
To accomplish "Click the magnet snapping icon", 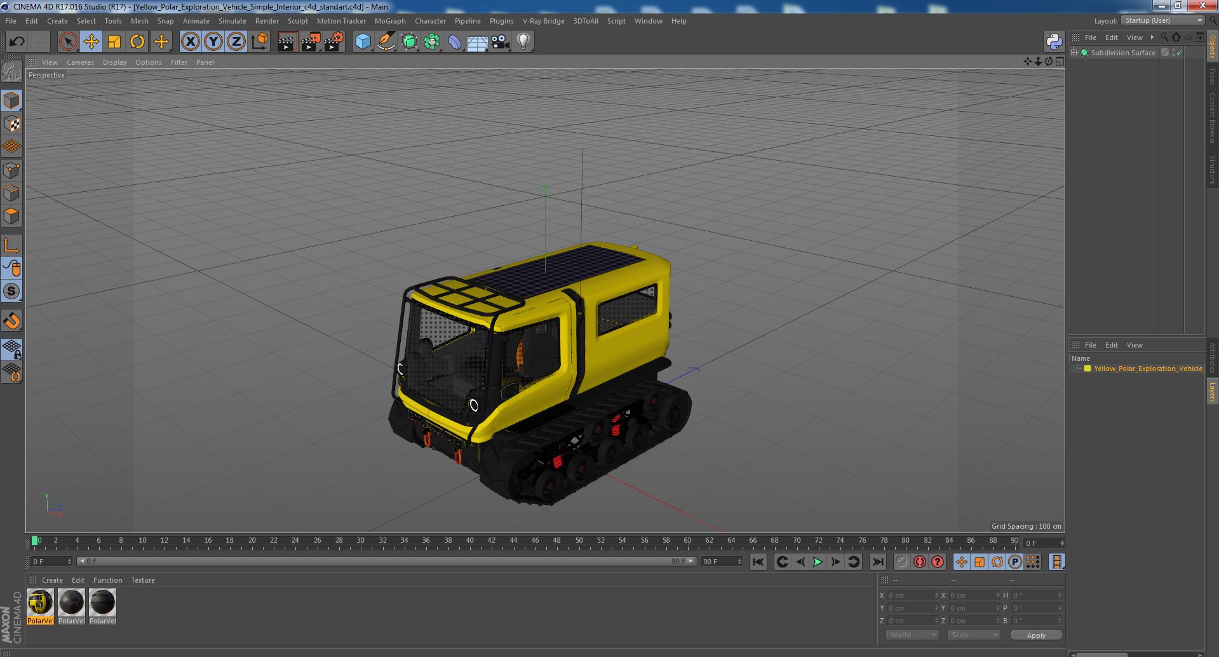I will [11, 321].
